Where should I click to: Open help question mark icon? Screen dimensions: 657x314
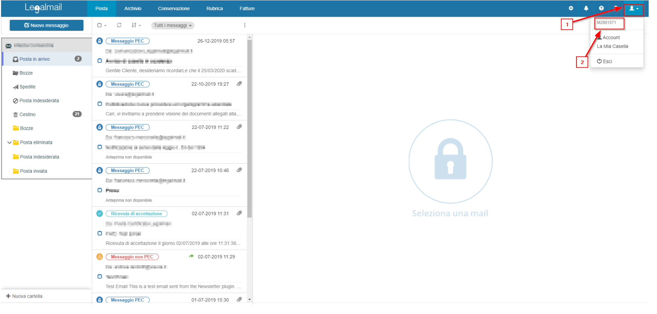coord(601,8)
